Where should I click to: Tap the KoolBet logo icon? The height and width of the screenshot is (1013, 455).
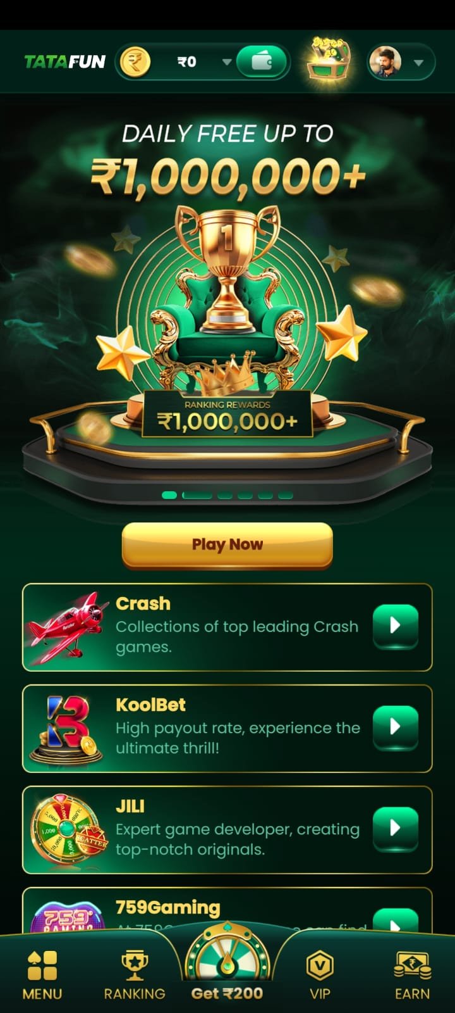(68, 729)
